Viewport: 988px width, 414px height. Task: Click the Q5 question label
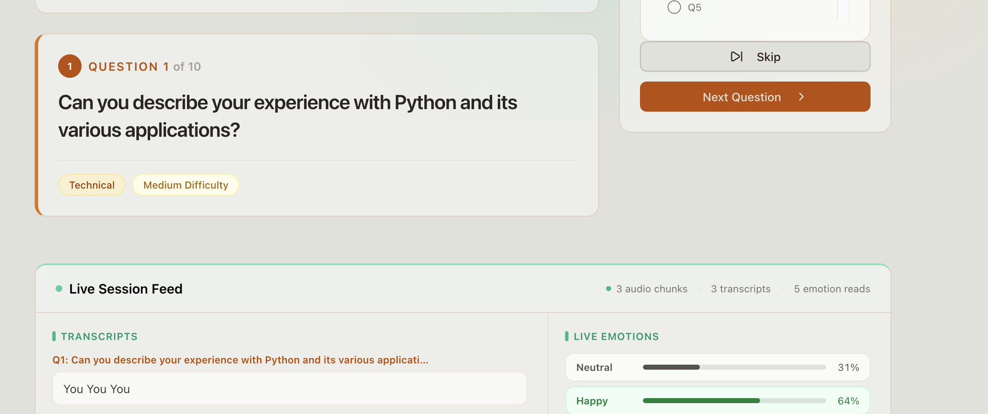[694, 8]
